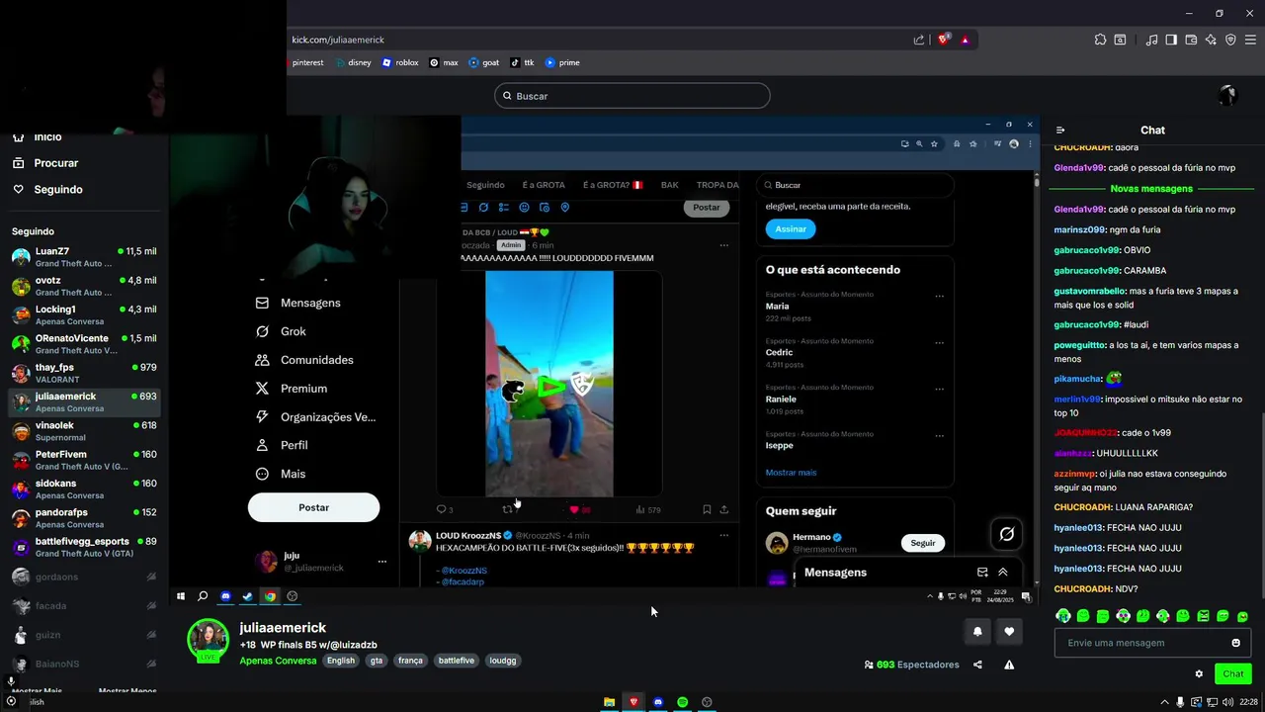
Task: Open the Brave VPN shield icon
Action: tap(1230, 40)
